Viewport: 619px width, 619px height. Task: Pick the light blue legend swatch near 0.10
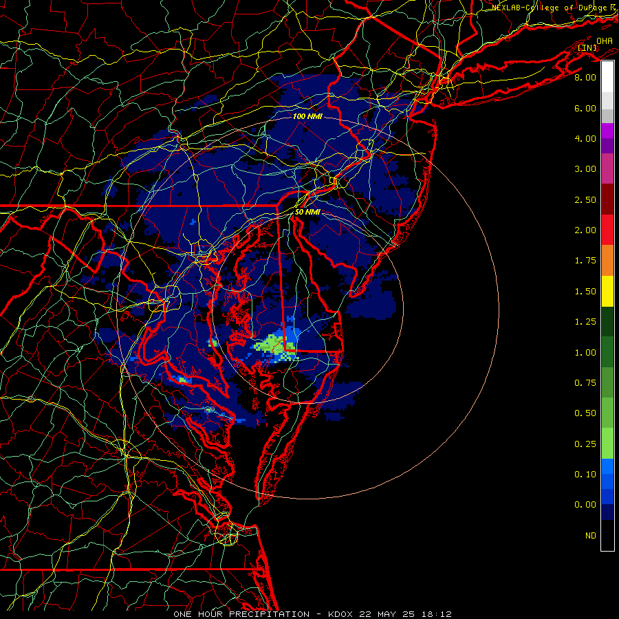pos(607,466)
